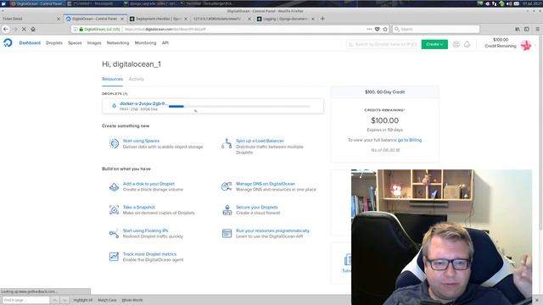Open the Firefox library icon
Viewport: 543px width, 305px height.
point(518,30)
